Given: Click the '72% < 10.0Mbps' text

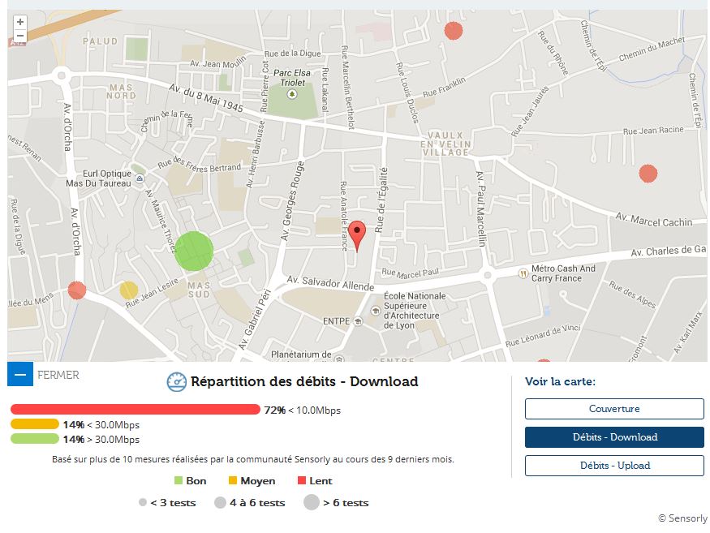Looking at the screenshot, I should point(303,410).
